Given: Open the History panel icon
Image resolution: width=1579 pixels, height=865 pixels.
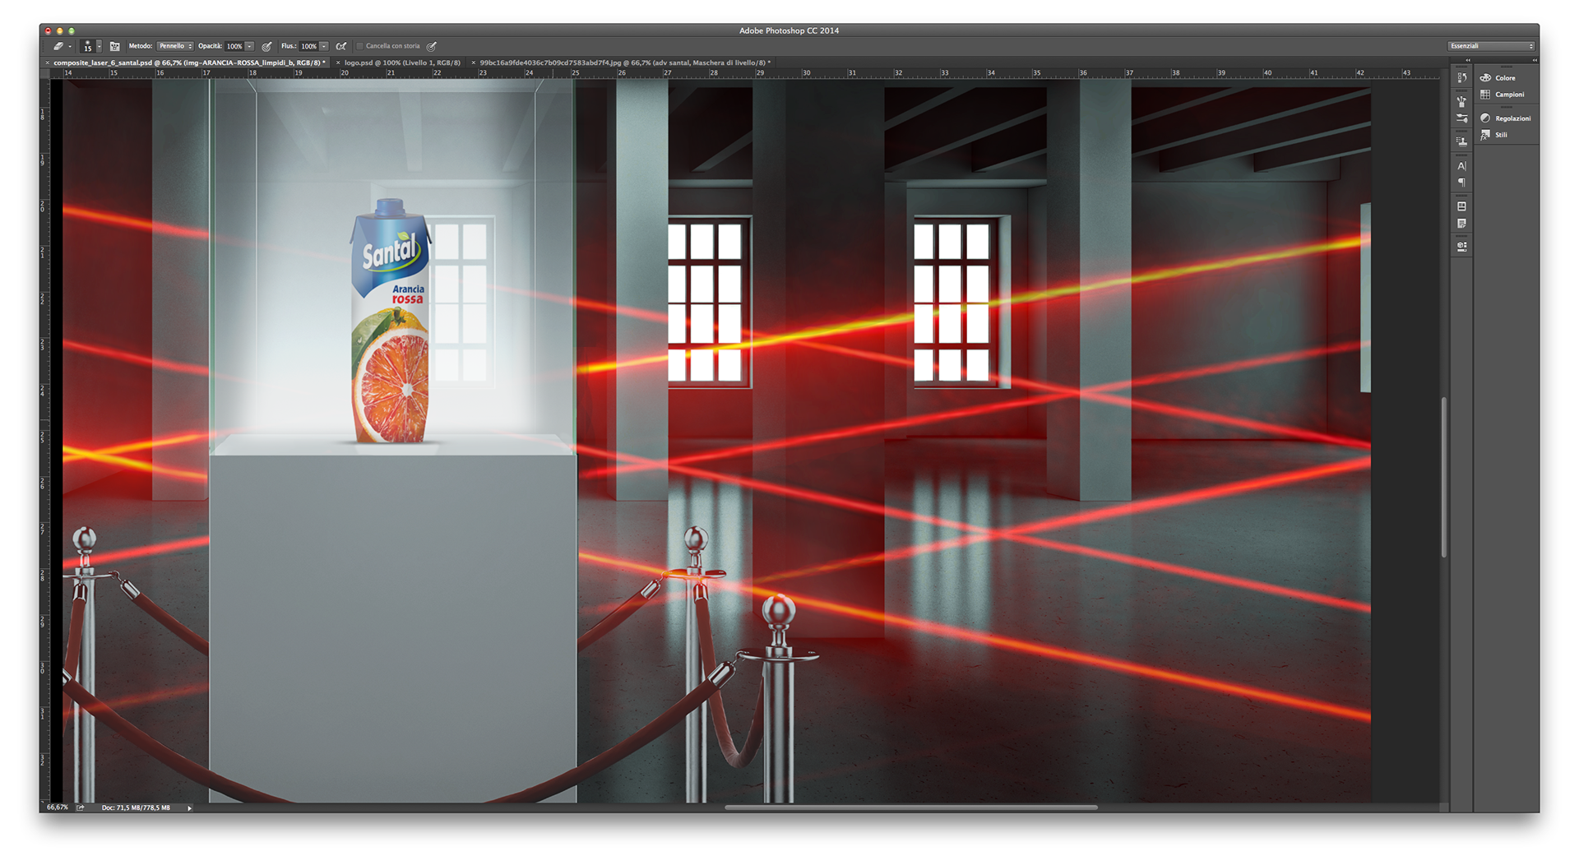Looking at the screenshot, I should point(1461,78).
